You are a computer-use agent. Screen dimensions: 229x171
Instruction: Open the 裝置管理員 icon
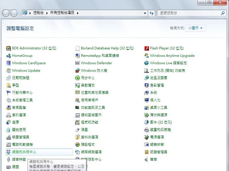click(x=9, y=137)
